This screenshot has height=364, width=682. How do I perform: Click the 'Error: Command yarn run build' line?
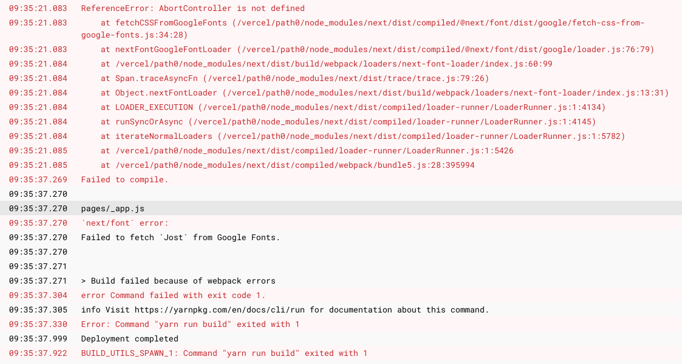(x=341, y=324)
